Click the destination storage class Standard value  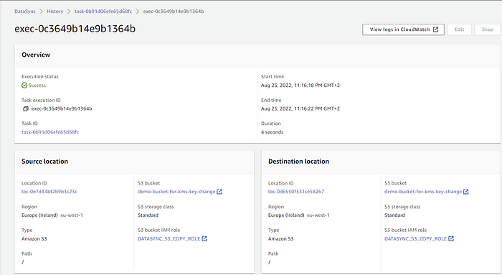(394, 215)
